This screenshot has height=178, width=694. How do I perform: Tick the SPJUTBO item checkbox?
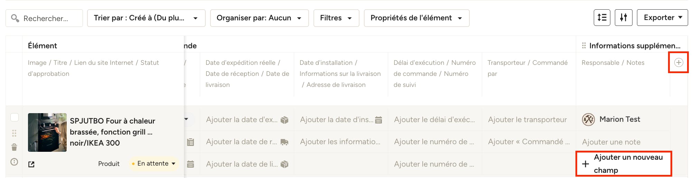(15, 117)
